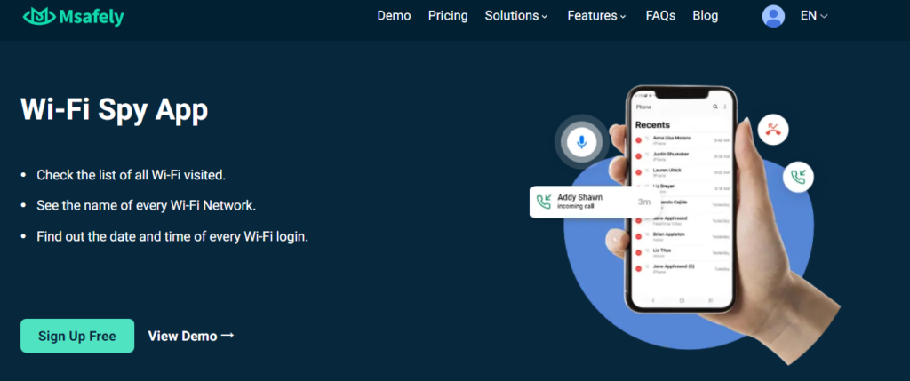Click the user account avatar icon

(x=773, y=16)
